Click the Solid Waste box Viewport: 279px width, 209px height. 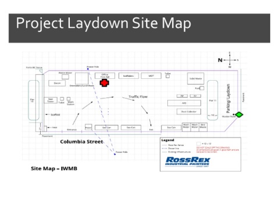pyautogui.click(x=195, y=78)
